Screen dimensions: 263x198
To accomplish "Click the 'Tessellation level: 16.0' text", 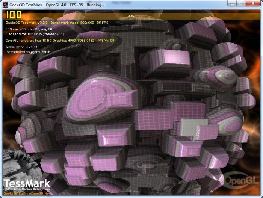I will (24, 47).
